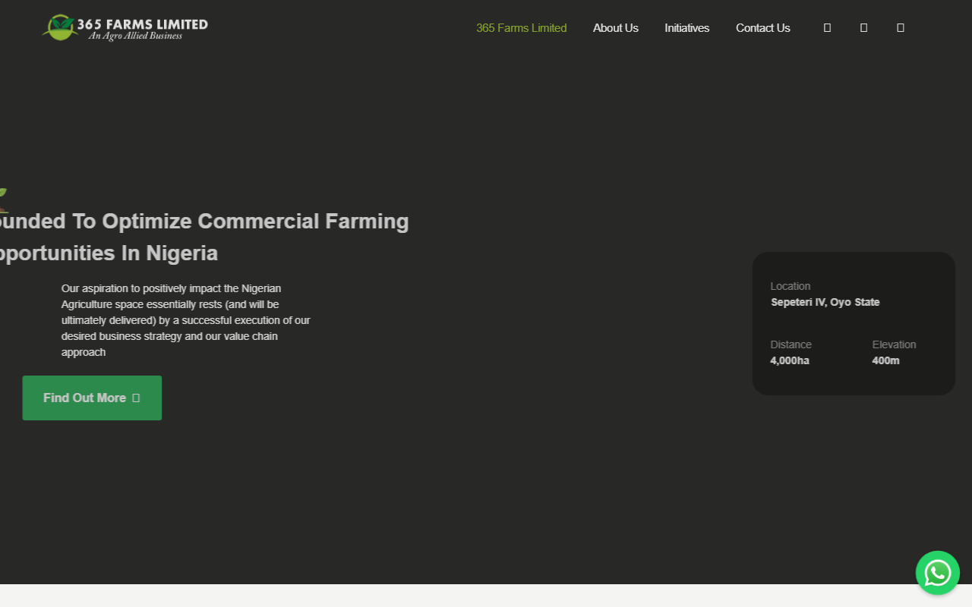Click the paragraph starting 'Our aspiration to positively'
The image size is (972, 607).
[x=186, y=320]
